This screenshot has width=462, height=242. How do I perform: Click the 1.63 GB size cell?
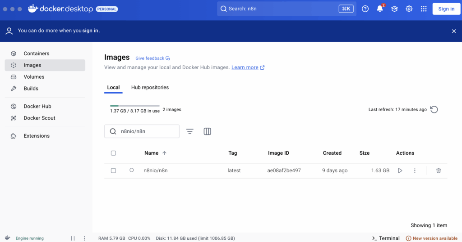[380, 170]
